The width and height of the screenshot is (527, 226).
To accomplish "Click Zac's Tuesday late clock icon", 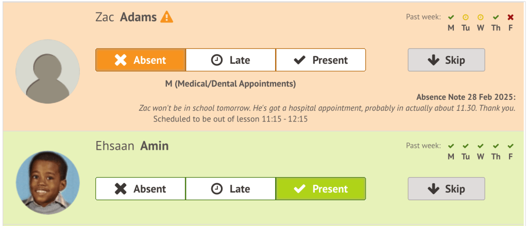I will [x=466, y=17].
